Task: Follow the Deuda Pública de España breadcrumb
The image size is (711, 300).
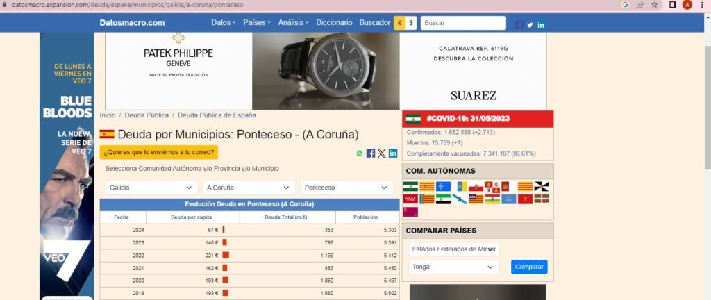Action: [217, 115]
